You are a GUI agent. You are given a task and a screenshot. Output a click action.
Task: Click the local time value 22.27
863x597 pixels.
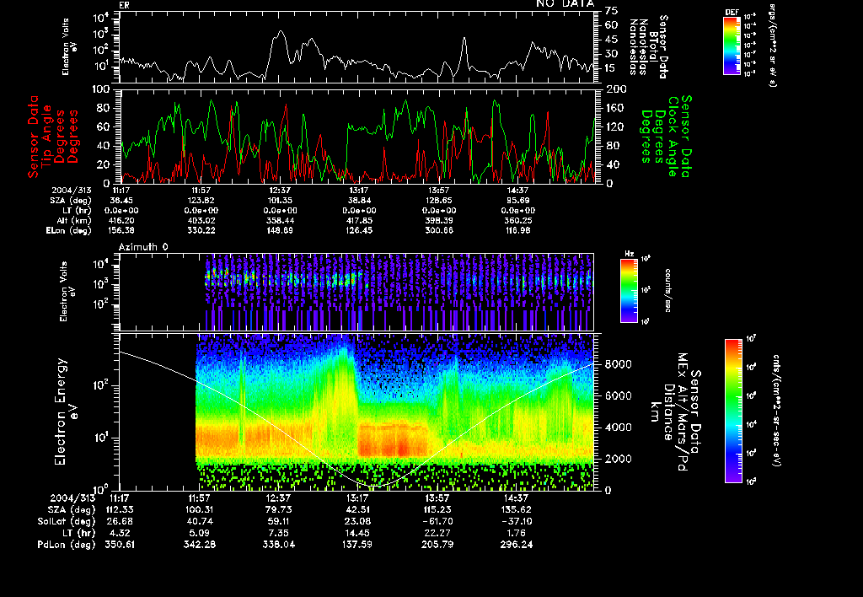(437, 533)
